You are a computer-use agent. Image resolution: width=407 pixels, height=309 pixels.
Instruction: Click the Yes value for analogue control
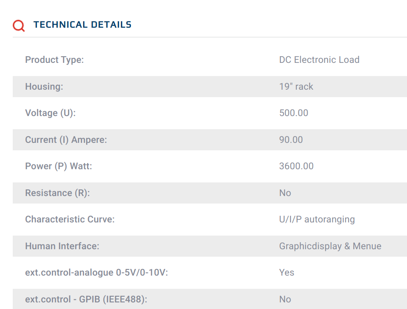(287, 273)
